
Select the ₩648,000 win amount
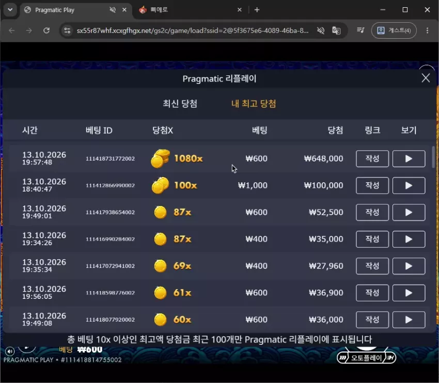click(x=323, y=158)
